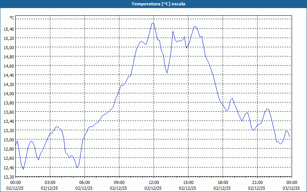This screenshot has height=192, width=307.
Task: Click the 03/12/25 date label
Action: coord(292,188)
